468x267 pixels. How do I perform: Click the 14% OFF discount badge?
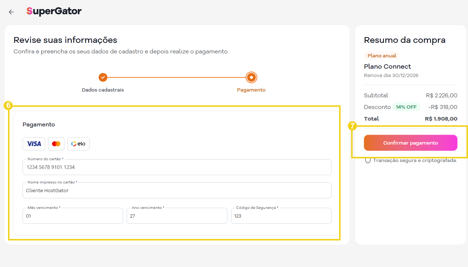click(x=406, y=107)
